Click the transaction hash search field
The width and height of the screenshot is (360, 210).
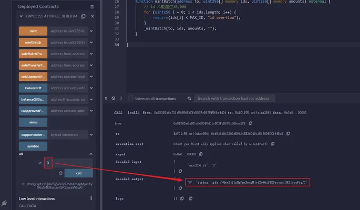click(234, 98)
